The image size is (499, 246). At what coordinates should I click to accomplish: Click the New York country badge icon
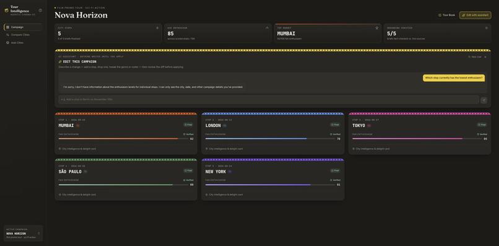(x=230, y=172)
